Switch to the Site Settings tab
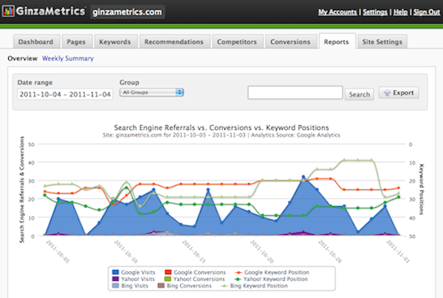This screenshot has height=298, width=443. 382,42
